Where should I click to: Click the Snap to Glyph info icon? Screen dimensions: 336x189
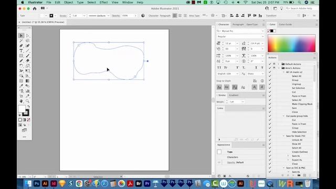[x=262, y=81]
